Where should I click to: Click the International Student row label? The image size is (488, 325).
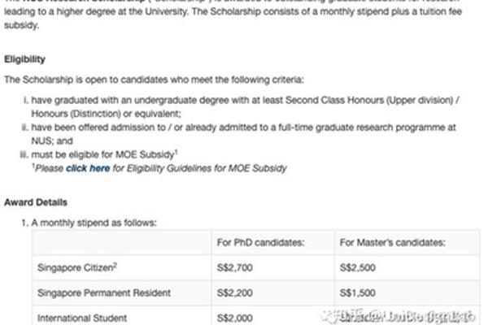[x=82, y=318]
